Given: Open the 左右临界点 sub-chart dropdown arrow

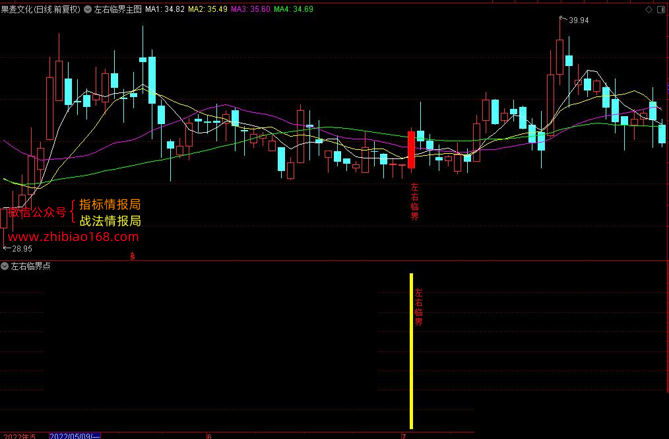Looking at the screenshot, I should pos(5,266).
